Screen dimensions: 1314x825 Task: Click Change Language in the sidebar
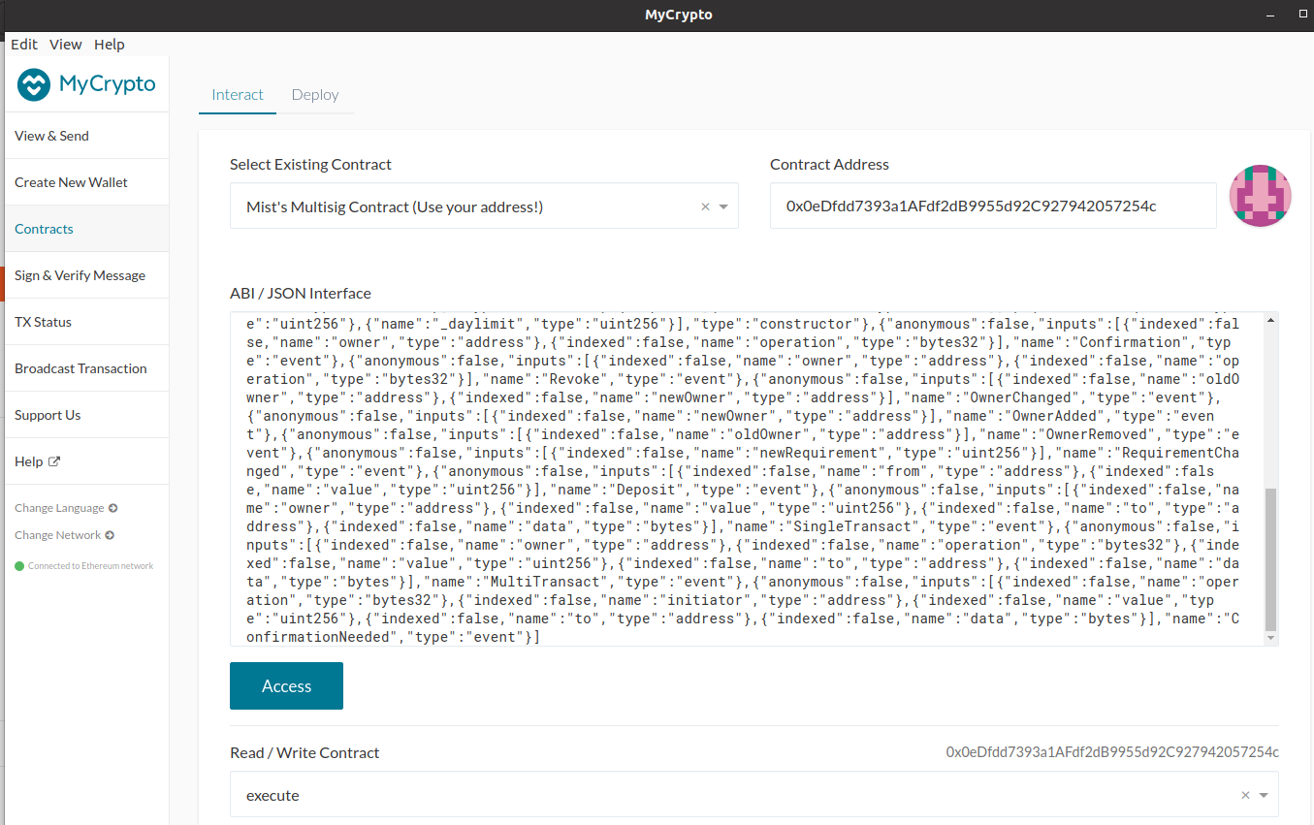(x=59, y=508)
